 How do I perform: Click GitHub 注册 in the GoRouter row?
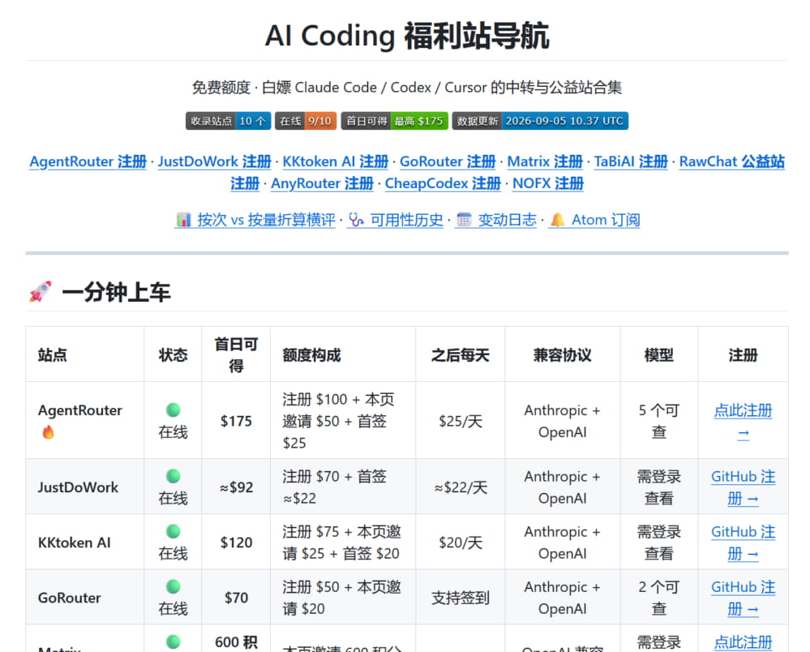pyautogui.click(x=743, y=598)
